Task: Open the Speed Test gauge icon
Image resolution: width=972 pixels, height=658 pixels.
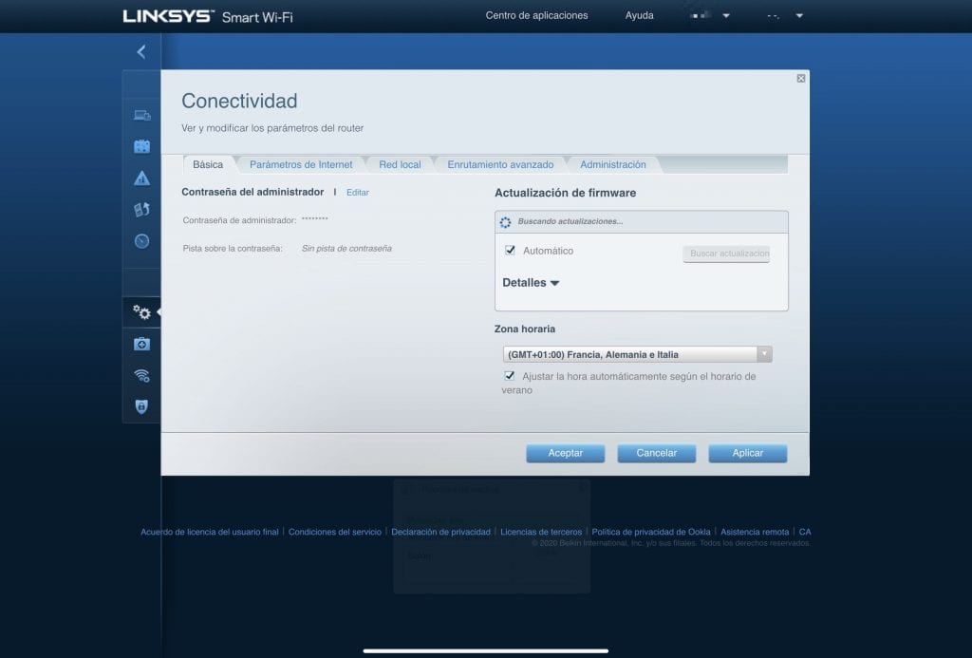Action: tap(141, 241)
